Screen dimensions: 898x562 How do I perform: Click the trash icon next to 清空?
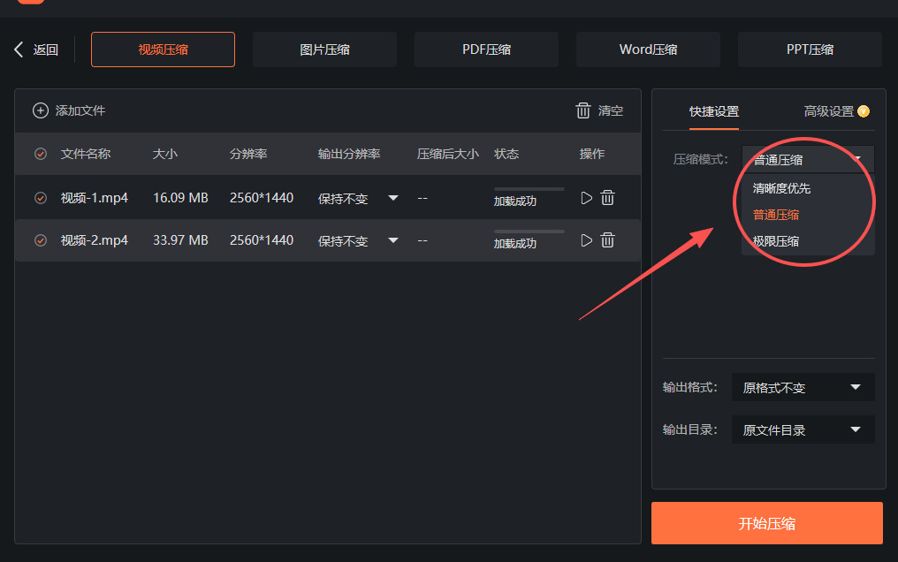click(x=583, y=110)
